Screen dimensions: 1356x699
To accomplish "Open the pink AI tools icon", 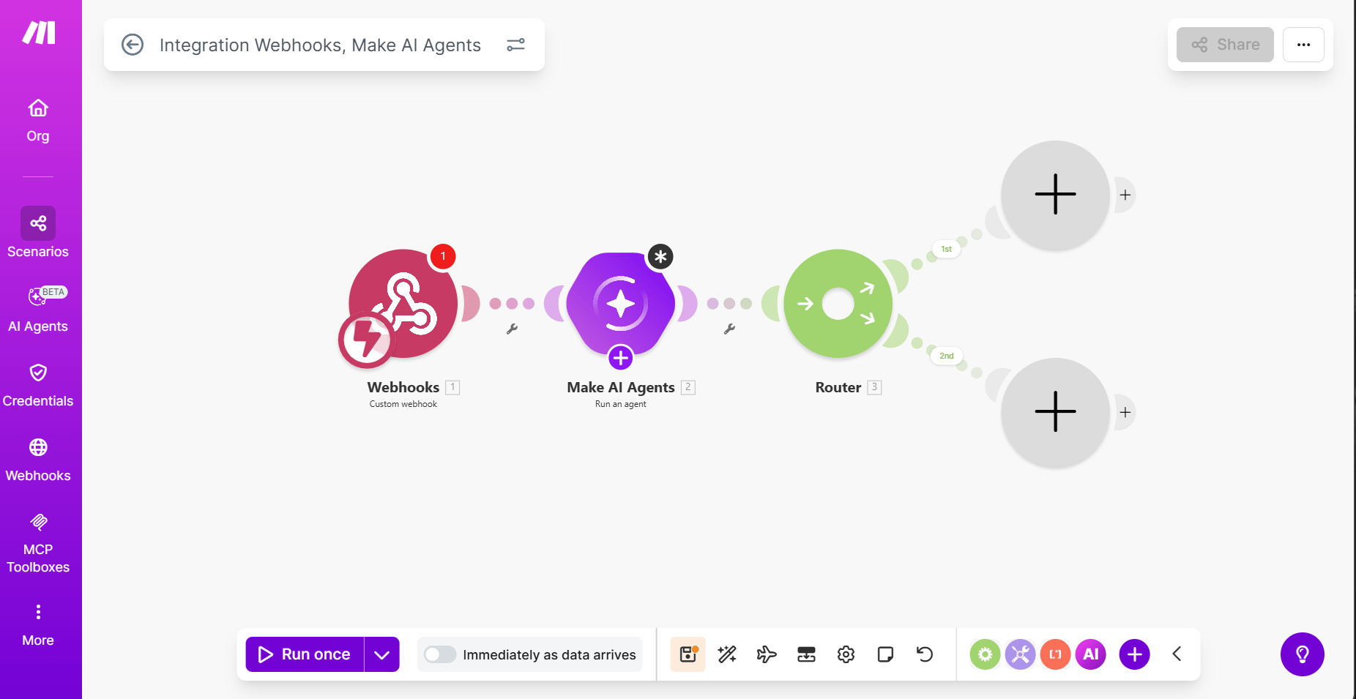I will 1091,654.
